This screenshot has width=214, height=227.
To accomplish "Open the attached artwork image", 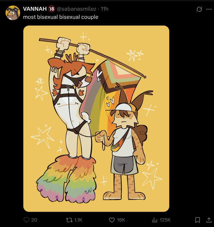I will pyautogui.click(x=96, y=119).
